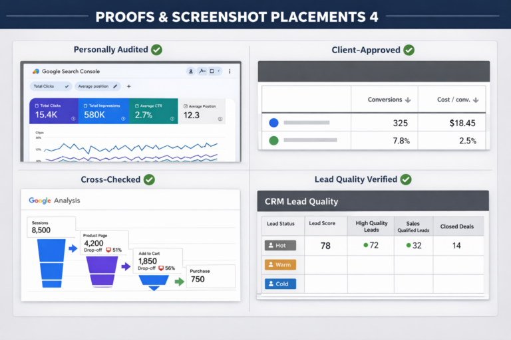This screenshot has width=511, height=340.
Task: Click the red drop-off icon near 51%
Action: click(x=108, y=250)
